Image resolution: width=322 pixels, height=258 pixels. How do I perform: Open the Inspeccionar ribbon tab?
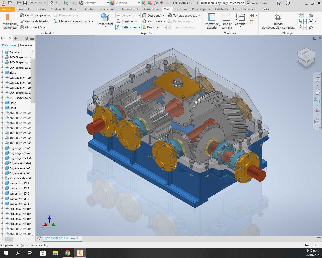pos(107,9)
